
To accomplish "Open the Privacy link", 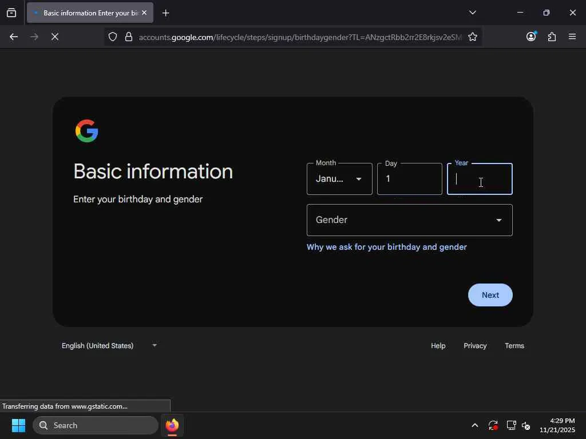I will click(475, 346).
